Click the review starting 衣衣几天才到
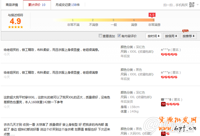 pyautogui.click(x=57, y=129)
